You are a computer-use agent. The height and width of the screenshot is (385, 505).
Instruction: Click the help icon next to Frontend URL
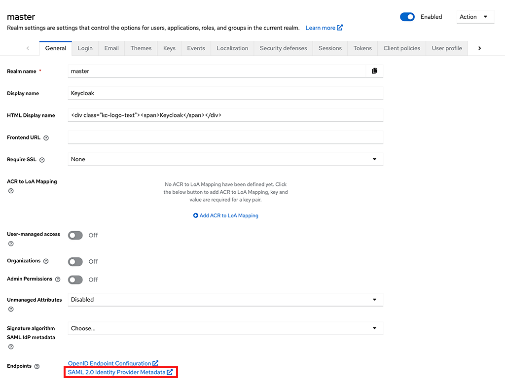pos(47,138)
